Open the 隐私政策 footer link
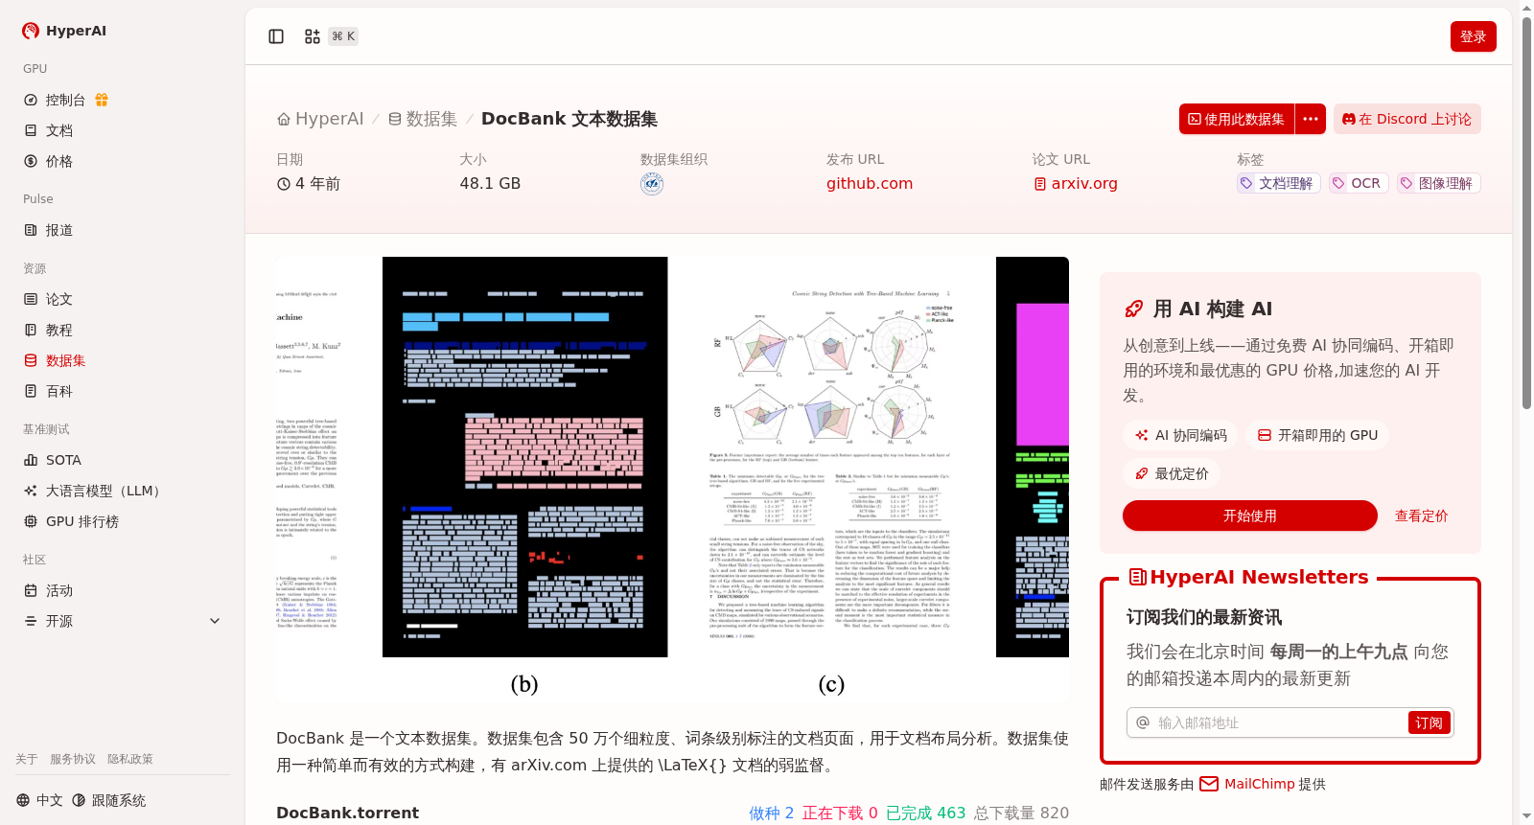Screen dimensions: 1534x825 pos(130,759)
